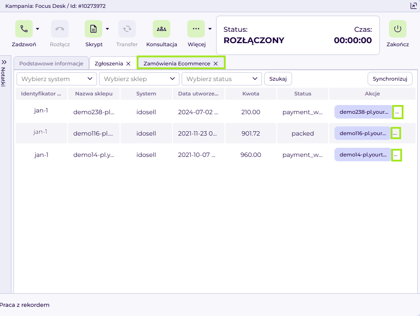Image resolution: width=420 pixels, height=316 pixels.
Task: Click the Transfer arrows icon
Action: click(x=127, y=29)
